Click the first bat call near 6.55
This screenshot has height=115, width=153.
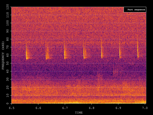pos(27,51)
